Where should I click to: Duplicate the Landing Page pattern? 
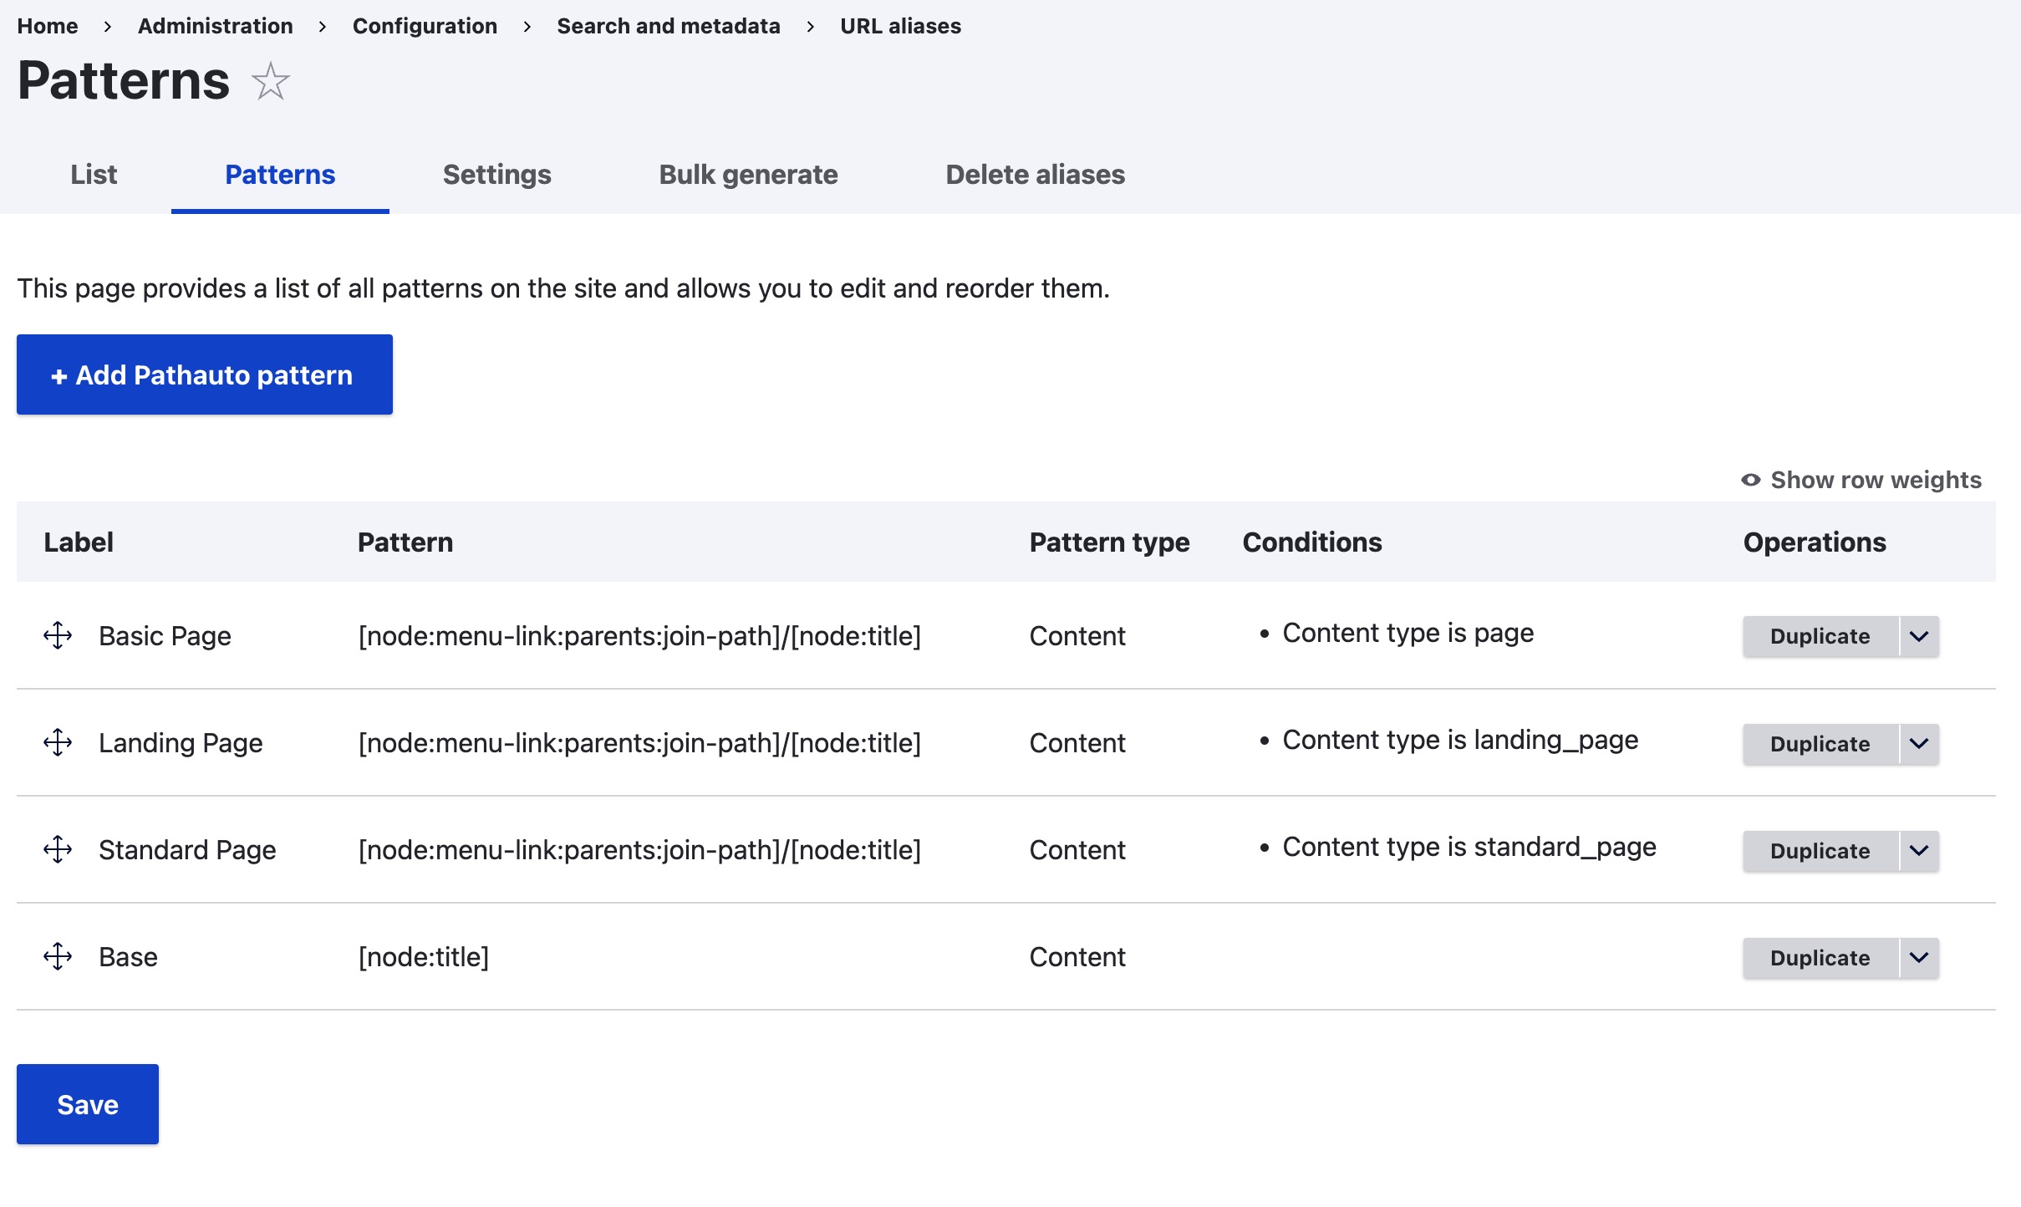coord(1820,743)
